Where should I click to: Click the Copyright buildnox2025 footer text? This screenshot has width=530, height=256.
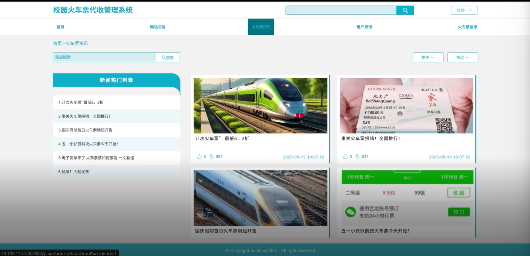[x=271, y=250]
